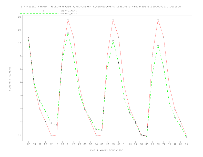Click the green dashed line sample in legend

coord(40,14)
